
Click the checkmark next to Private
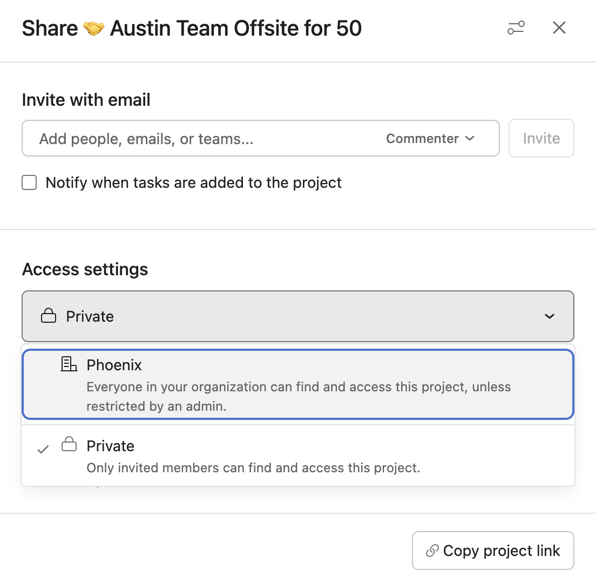43,450
